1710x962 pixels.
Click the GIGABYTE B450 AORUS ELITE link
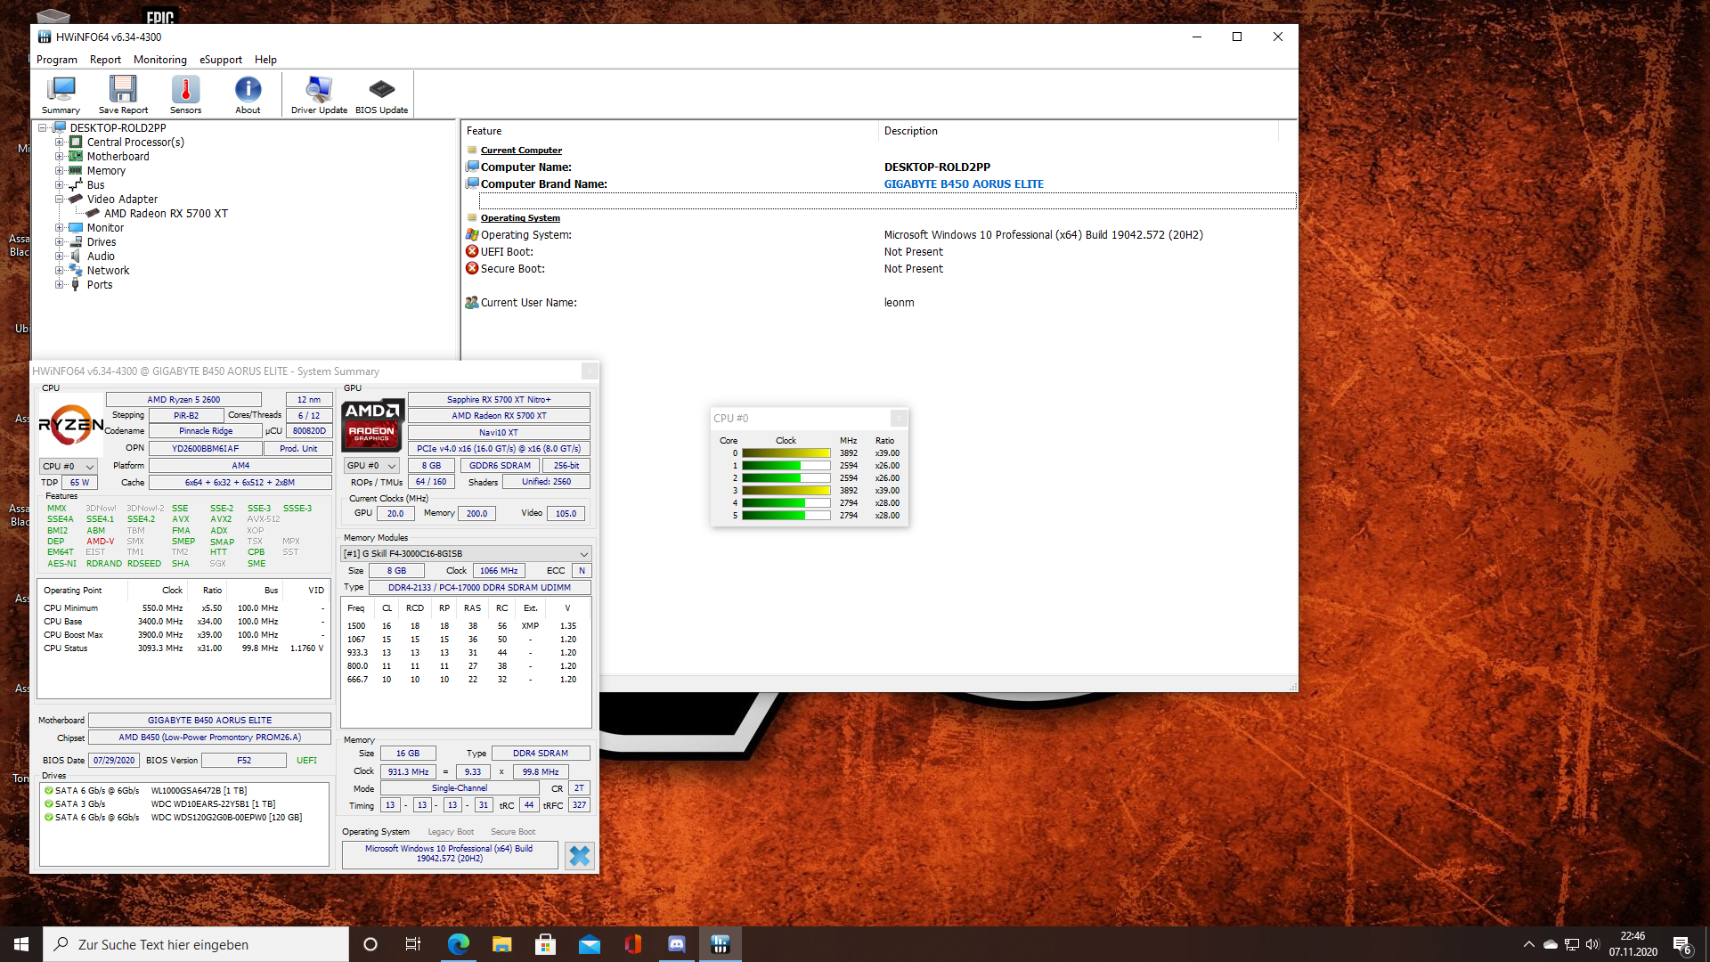point(963,184)
